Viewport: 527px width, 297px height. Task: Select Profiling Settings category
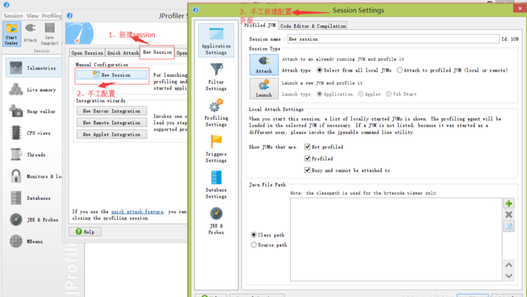pyautogui.click(x=216, y=113)
